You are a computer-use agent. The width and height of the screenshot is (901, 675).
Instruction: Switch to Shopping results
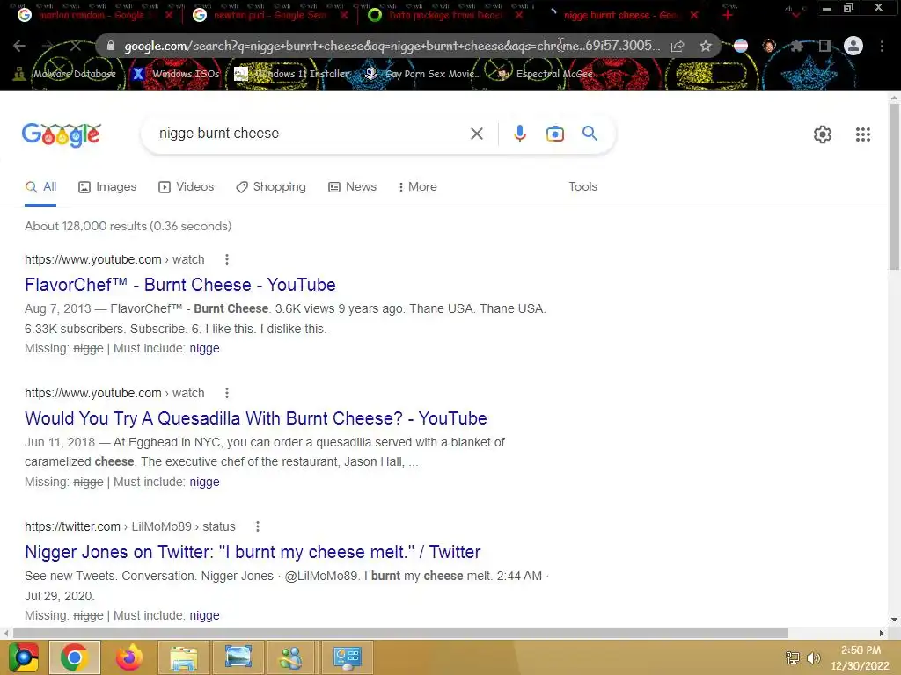pyautogui.click(x=271, y=187)
